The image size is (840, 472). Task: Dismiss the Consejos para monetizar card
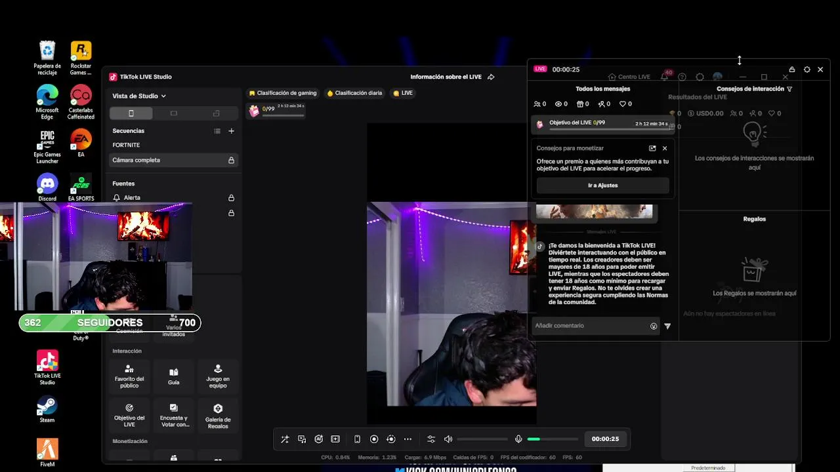pyautogui.click(x=665, y=148)
